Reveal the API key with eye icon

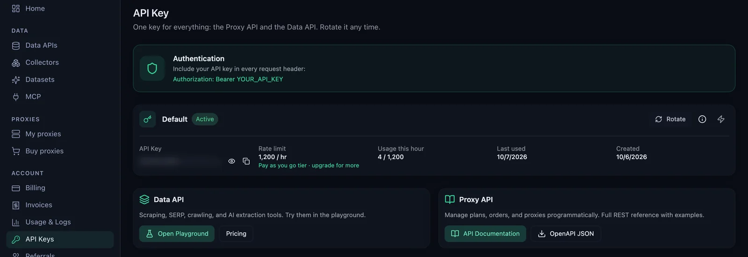pyautogui.click(x=231, y=161)
